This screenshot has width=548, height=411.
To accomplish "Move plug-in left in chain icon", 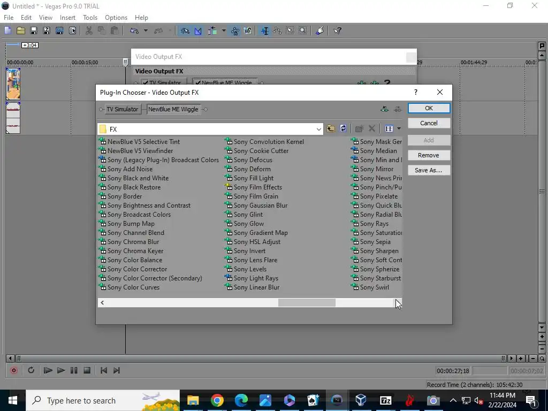I will coord(384,109).
